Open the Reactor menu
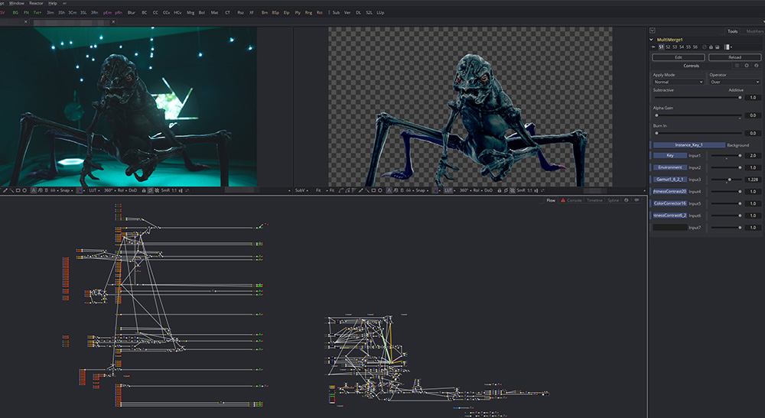This screenshot has height=418, width=765. tap(36, 3)
